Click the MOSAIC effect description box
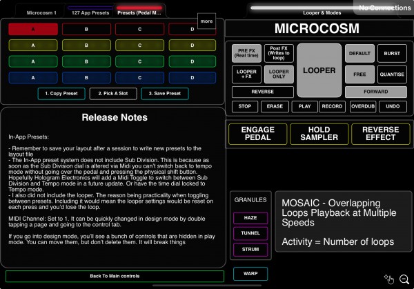414x289 pixels. coord(343,221)
